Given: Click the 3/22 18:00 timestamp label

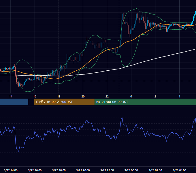Looking at the screenshot, I should (x=59, y=170).
